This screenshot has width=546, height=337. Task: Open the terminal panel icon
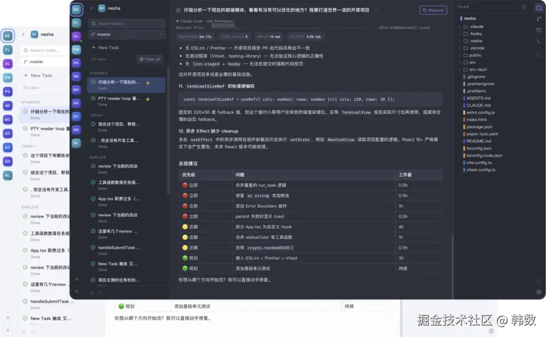click(x=539, y=41)
